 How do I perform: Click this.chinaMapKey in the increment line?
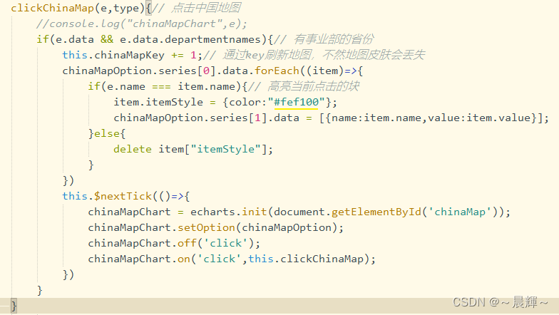(113, 55)
